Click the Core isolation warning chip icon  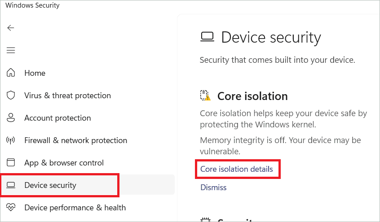(x=205, y=96)
